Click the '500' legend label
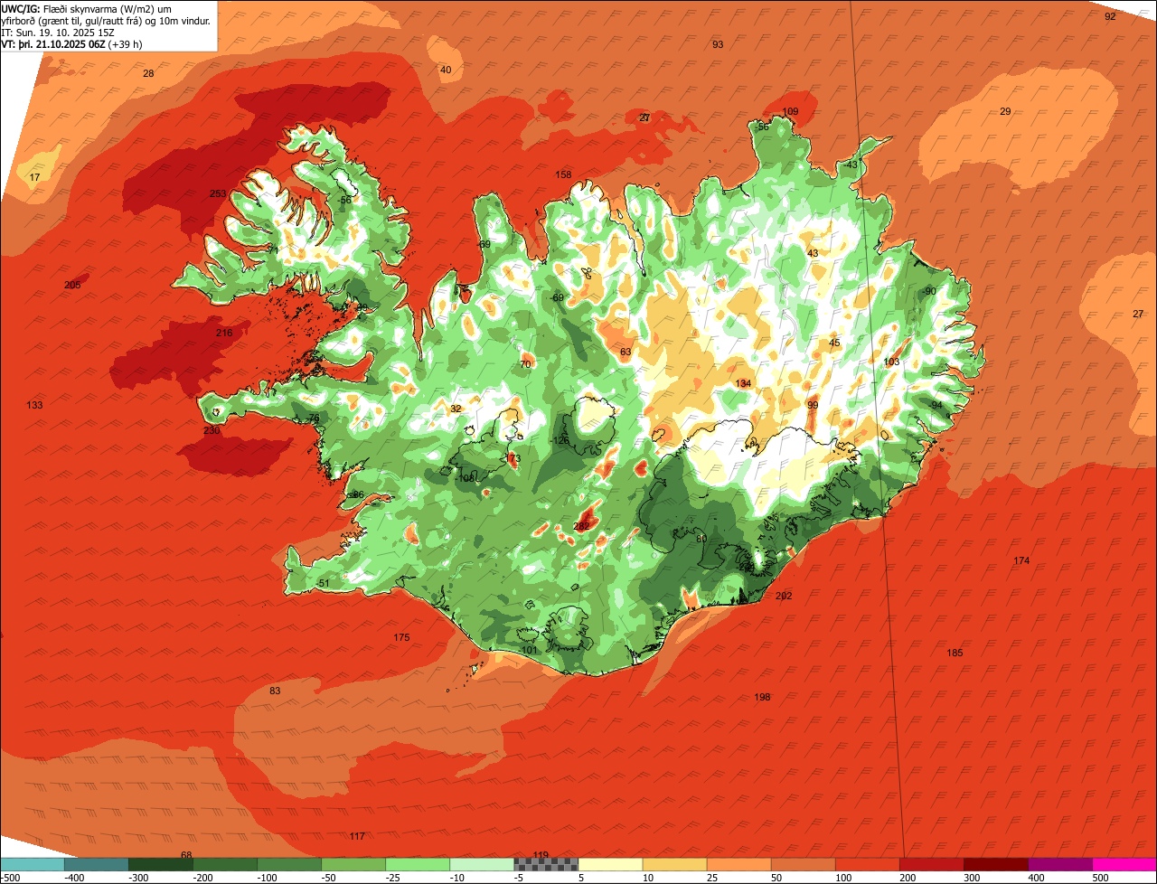The height and width of the screenshot is (884, 1157). (1101, 877)
